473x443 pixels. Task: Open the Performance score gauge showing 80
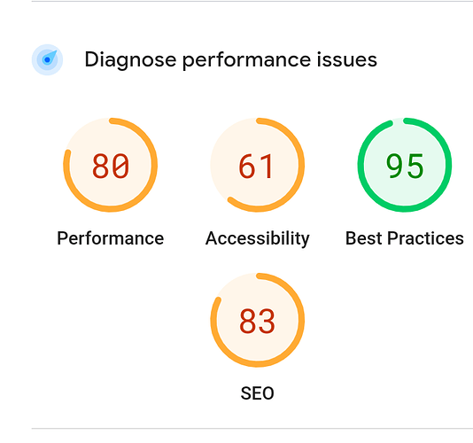click(110, 165)
